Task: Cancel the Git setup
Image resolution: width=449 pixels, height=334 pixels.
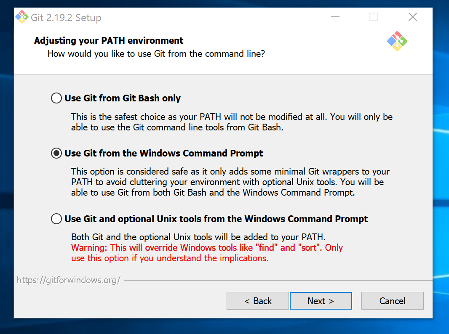Action: 392,301
